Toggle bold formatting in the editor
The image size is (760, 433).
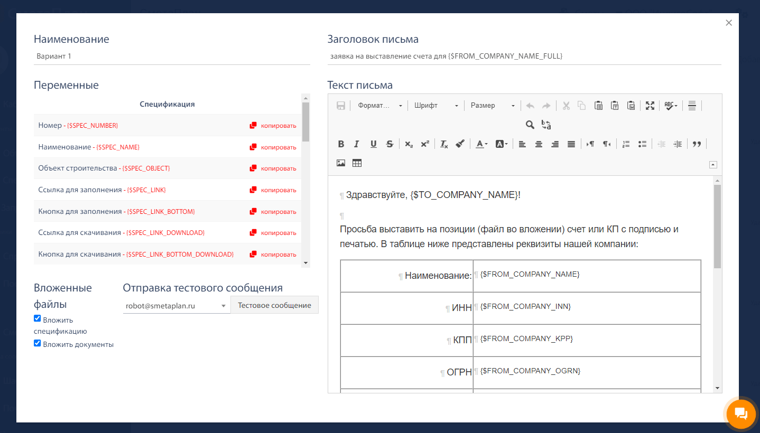click(x=341, y=144)
